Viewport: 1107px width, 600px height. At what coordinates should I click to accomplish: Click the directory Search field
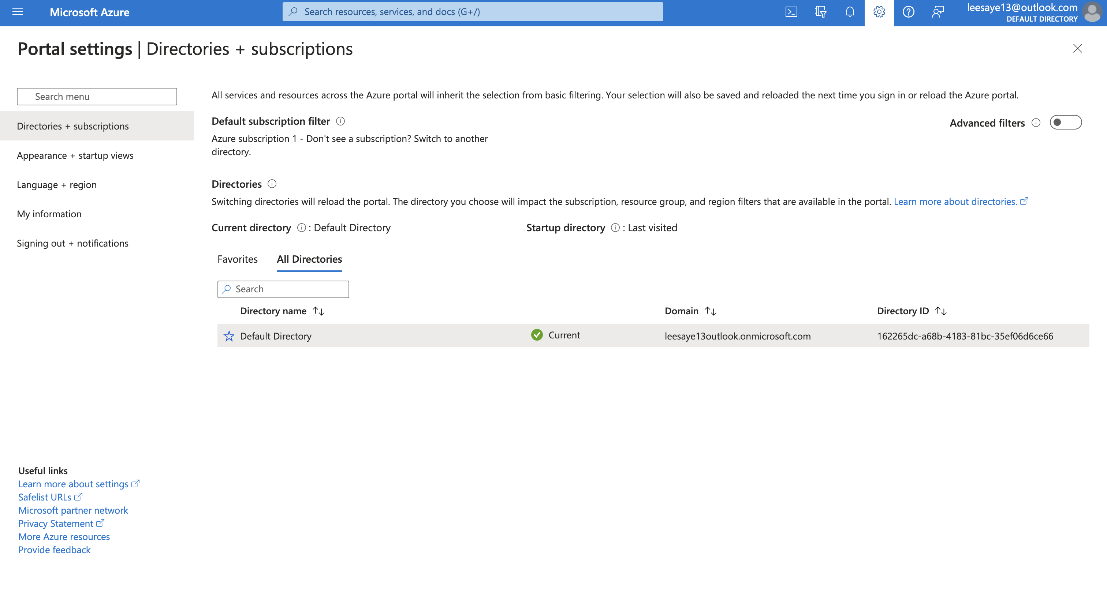tap(283, 289)
